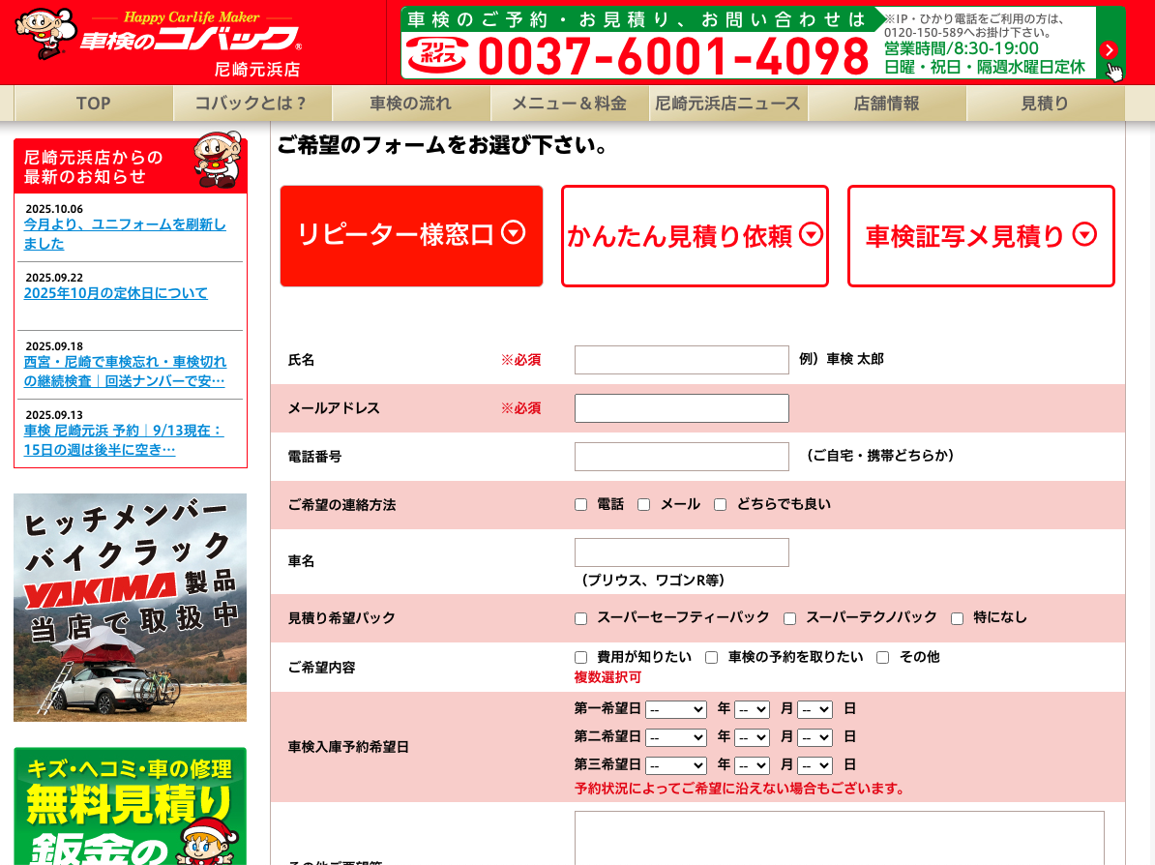Check the 電話 contact method checkbox

(x=580, y=505)
